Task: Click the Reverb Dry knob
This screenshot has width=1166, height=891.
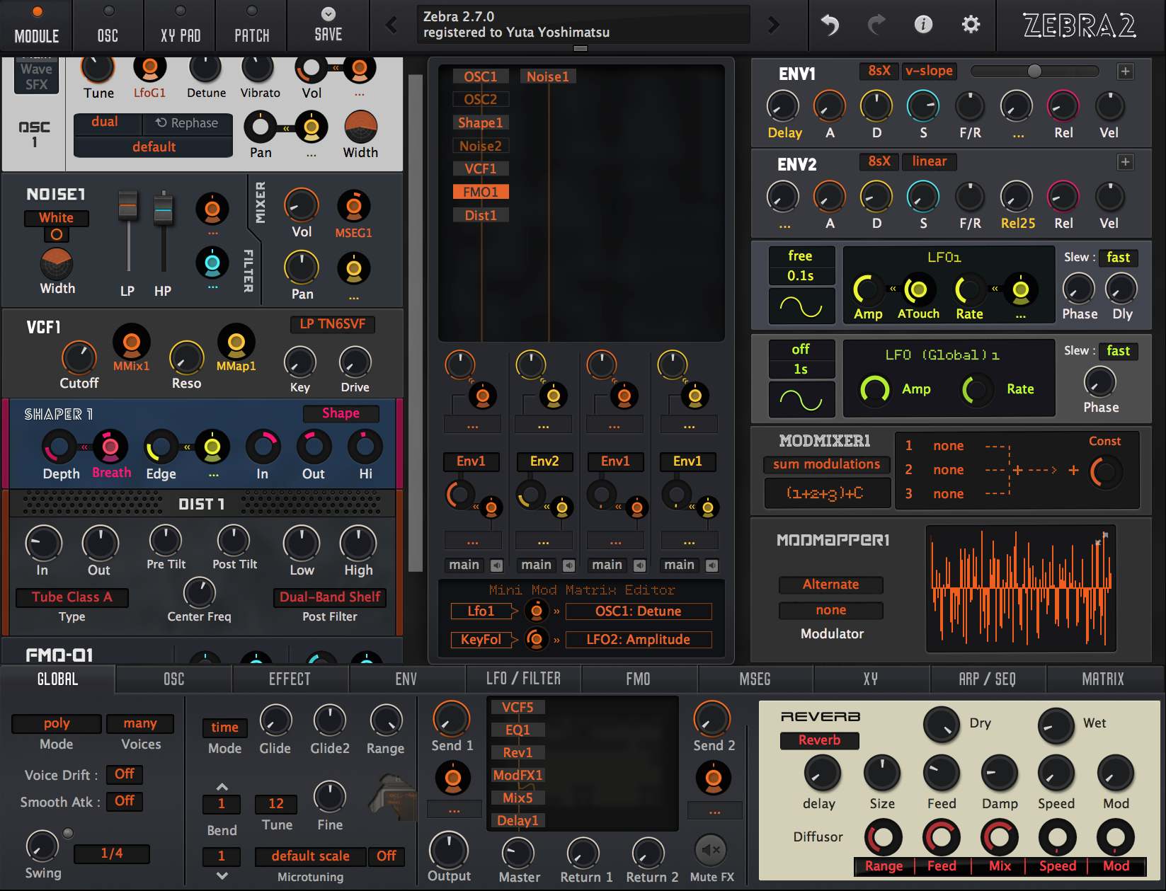Action: [942, 724]
